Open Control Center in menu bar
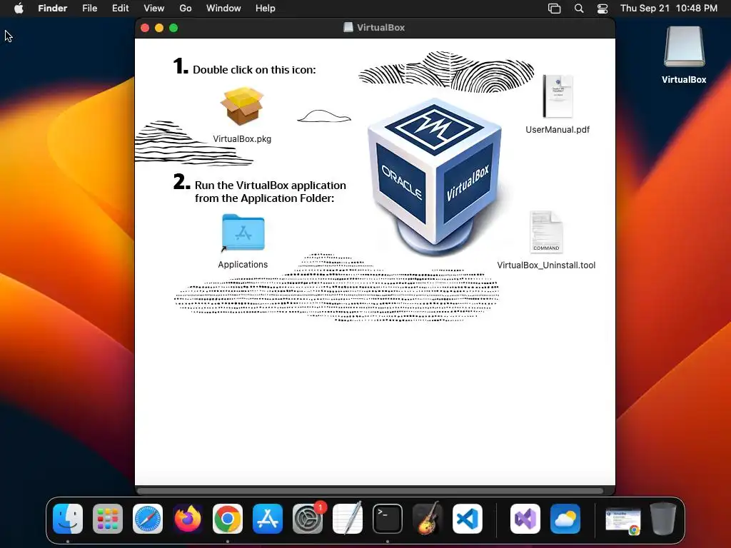The width and height of the screenshot is (731, 548). pos(603,9)
